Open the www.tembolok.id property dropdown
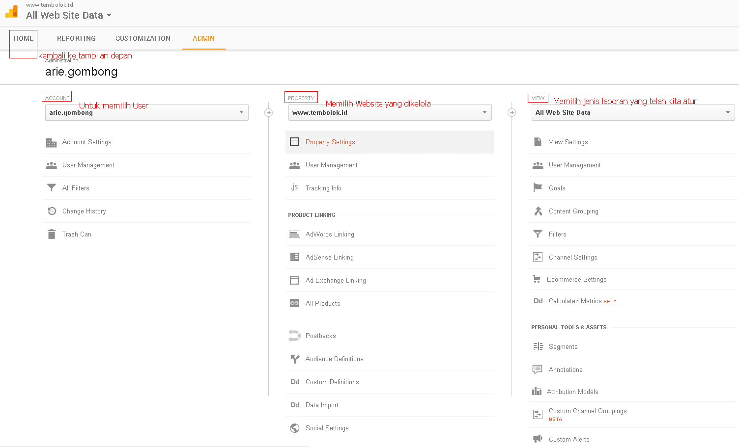This screenshot has width=739, height=447. tap(390, 112)
